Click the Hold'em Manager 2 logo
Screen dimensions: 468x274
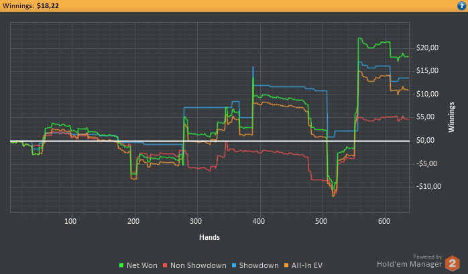452,263
